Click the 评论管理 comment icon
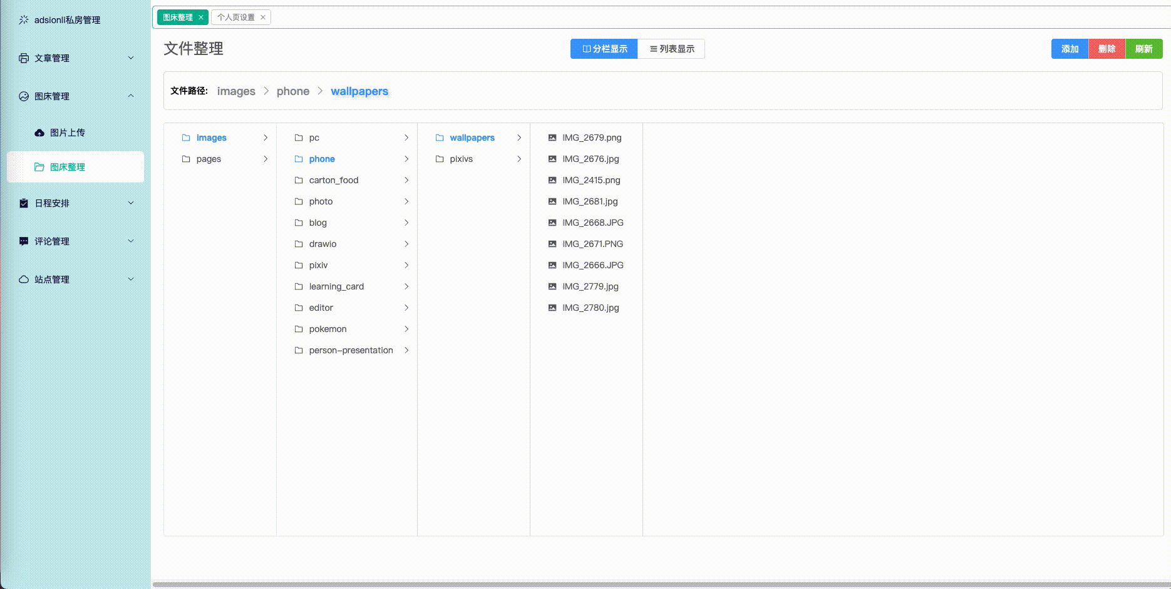 click(23, 241)
